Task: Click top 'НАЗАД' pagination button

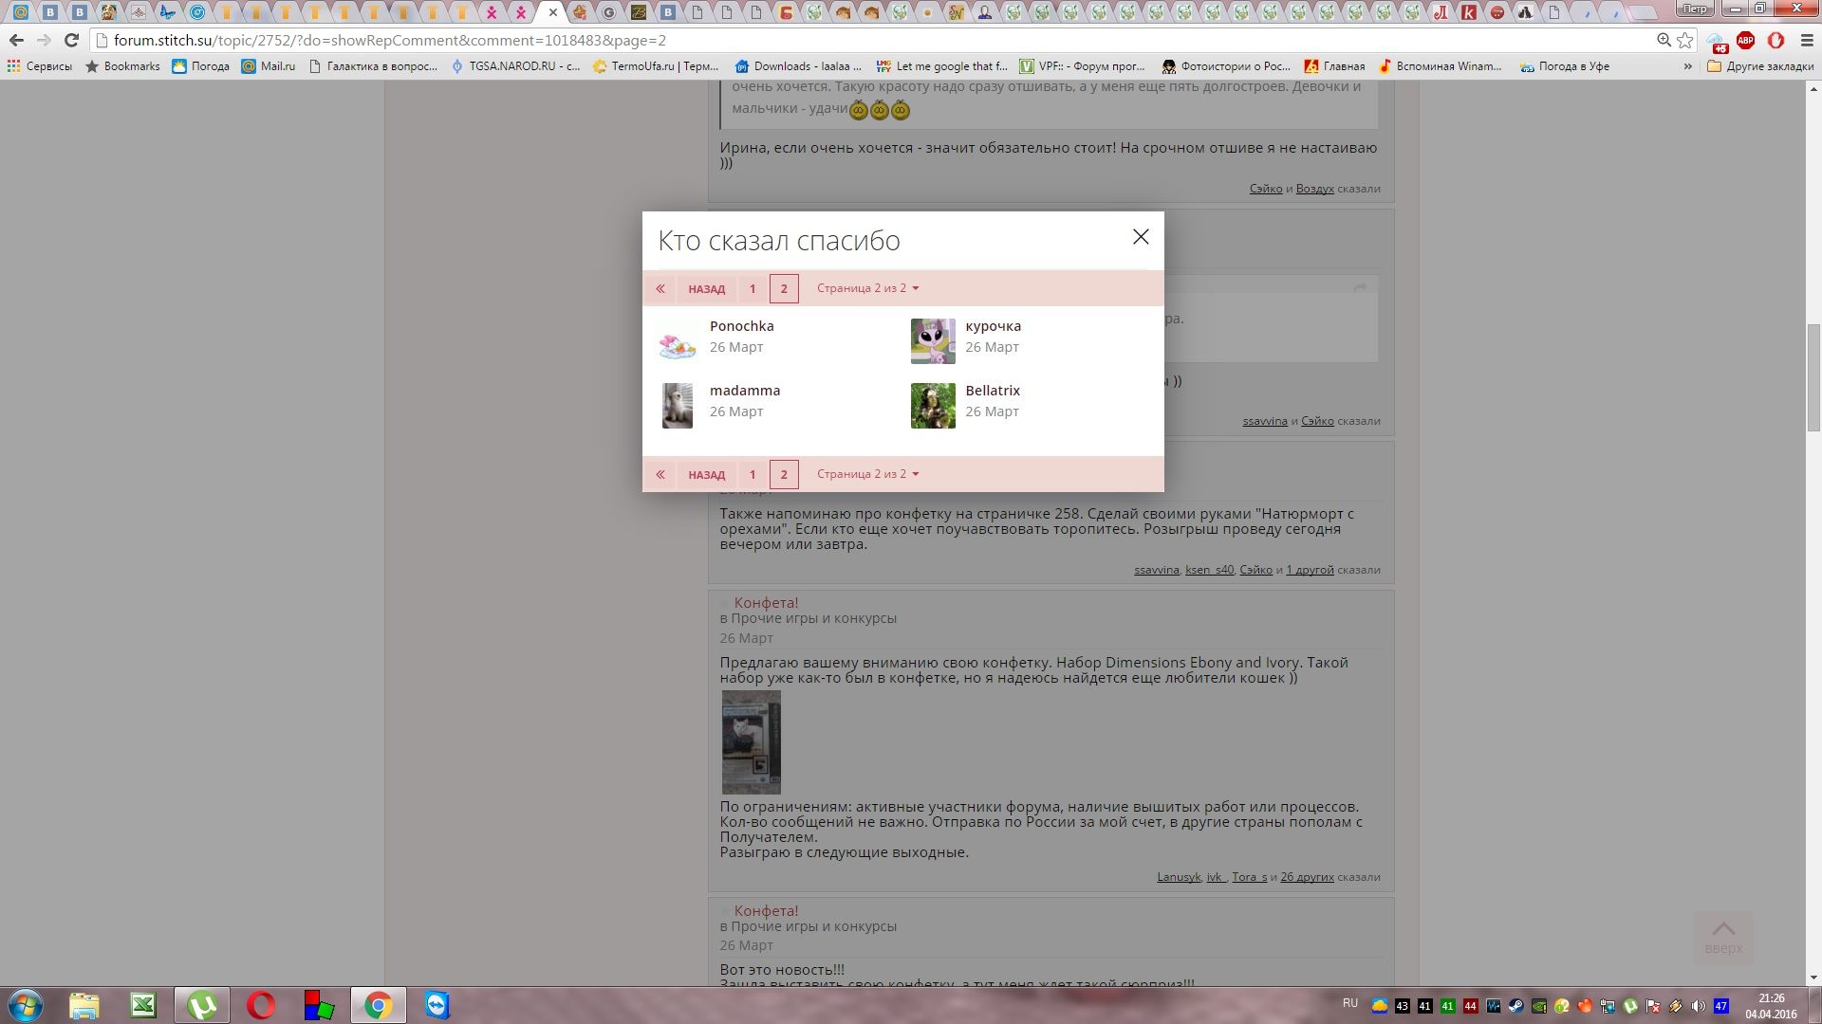Action: 706,288
